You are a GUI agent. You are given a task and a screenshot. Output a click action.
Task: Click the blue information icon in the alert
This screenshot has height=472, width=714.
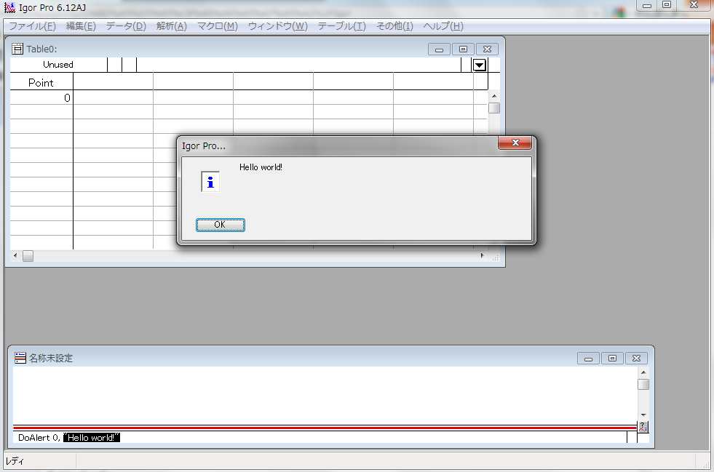(210, 182)
